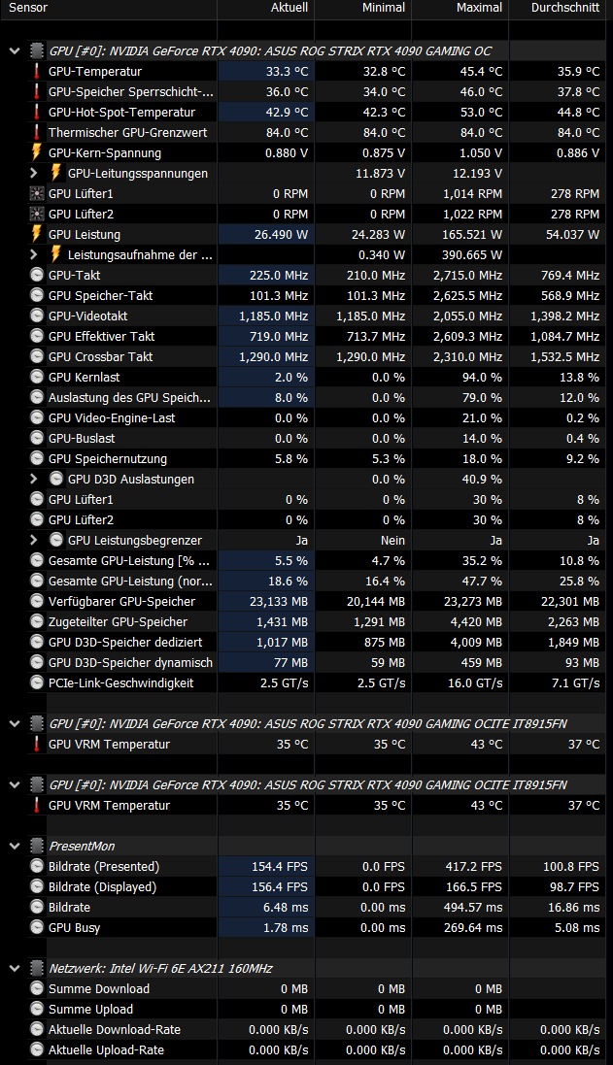Click gauge icon of GPU Speichernutzung
The height and width of the screenshot is (1065, 613).
[37, 458]
